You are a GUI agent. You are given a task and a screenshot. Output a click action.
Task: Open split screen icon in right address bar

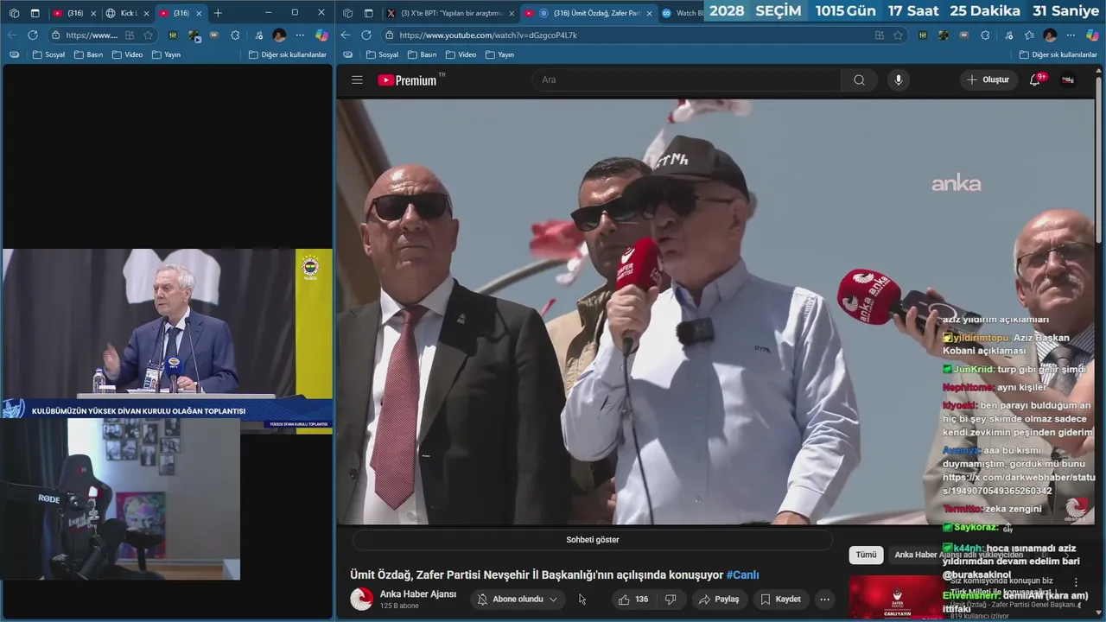(x=880, y=35)
